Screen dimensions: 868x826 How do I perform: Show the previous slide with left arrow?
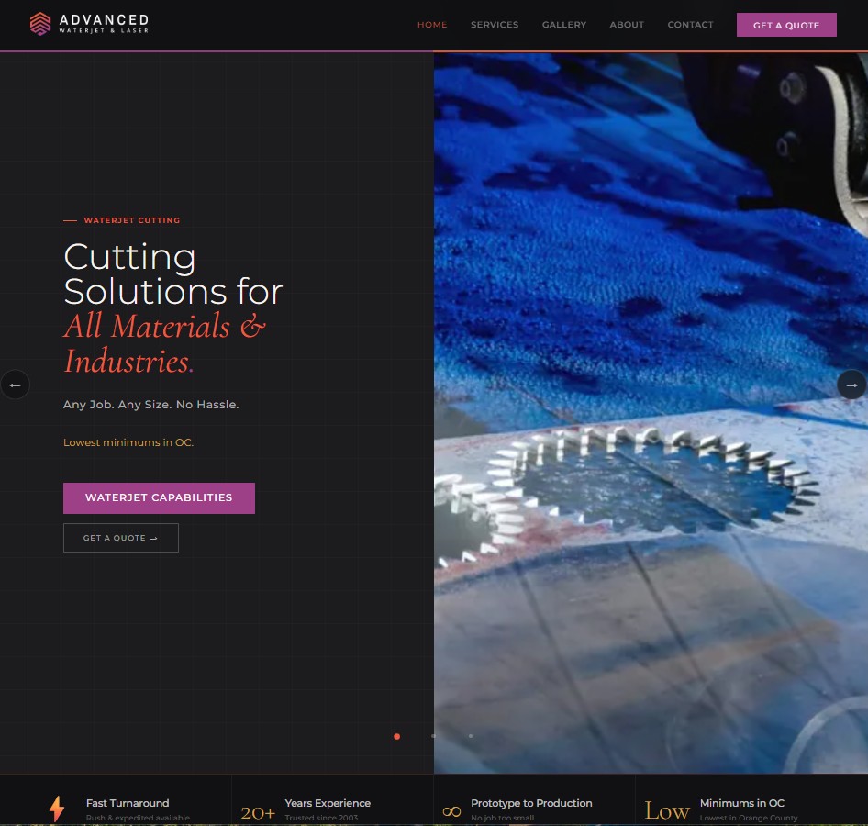15,385
